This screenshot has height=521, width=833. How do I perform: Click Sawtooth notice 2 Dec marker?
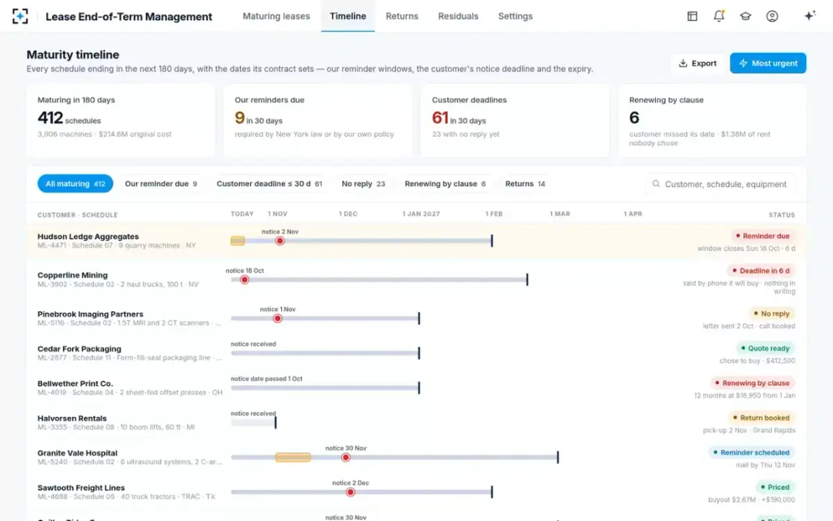tap(351, 493)
